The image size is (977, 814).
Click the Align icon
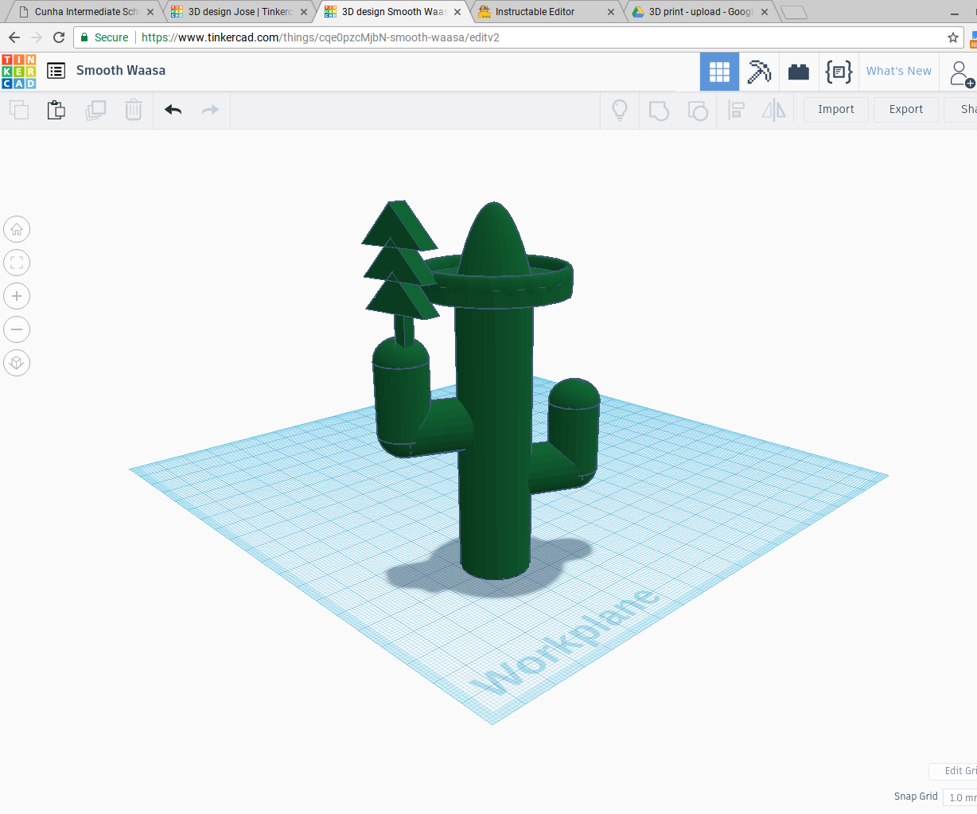click(x=737, y=110)
